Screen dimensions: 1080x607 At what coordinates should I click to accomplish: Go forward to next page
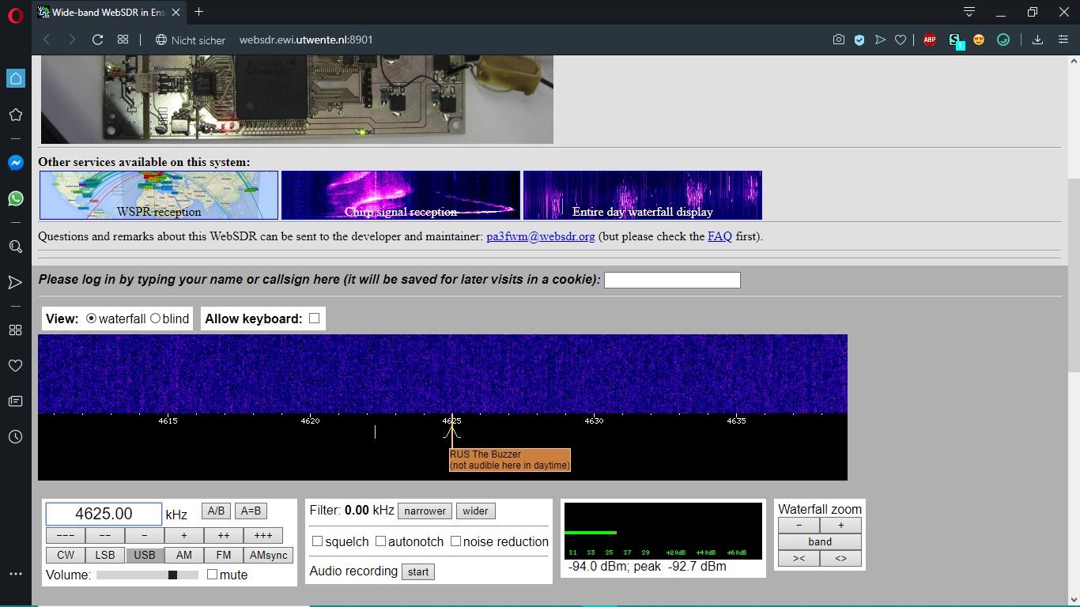(x=71, y=40)
